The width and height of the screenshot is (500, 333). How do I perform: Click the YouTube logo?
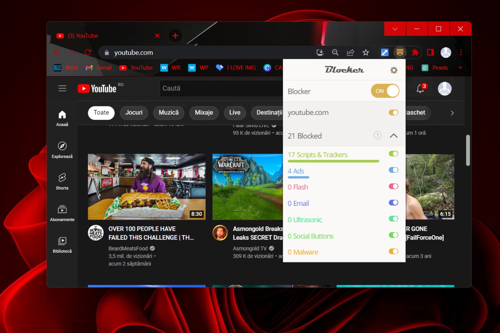point(97,88)
